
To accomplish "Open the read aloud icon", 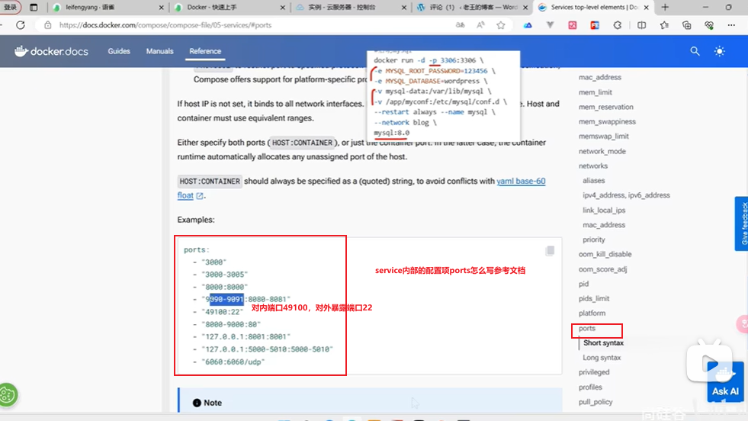I will pyautogui.click(x=480, y=25).
